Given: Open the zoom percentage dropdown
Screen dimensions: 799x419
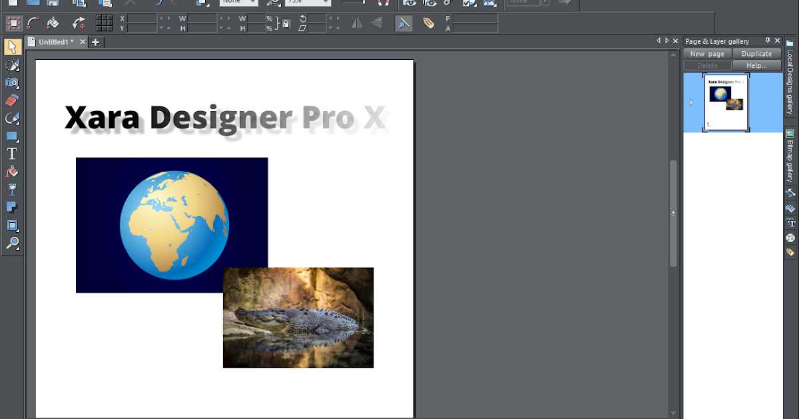Looking at the screenshot, I should (x=326, y=3).
